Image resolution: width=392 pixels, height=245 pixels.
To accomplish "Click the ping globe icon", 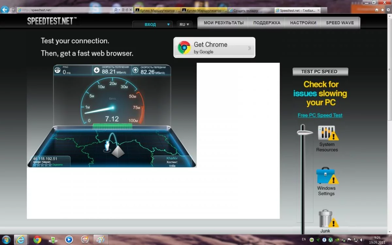I will click(x=57, y=70).
